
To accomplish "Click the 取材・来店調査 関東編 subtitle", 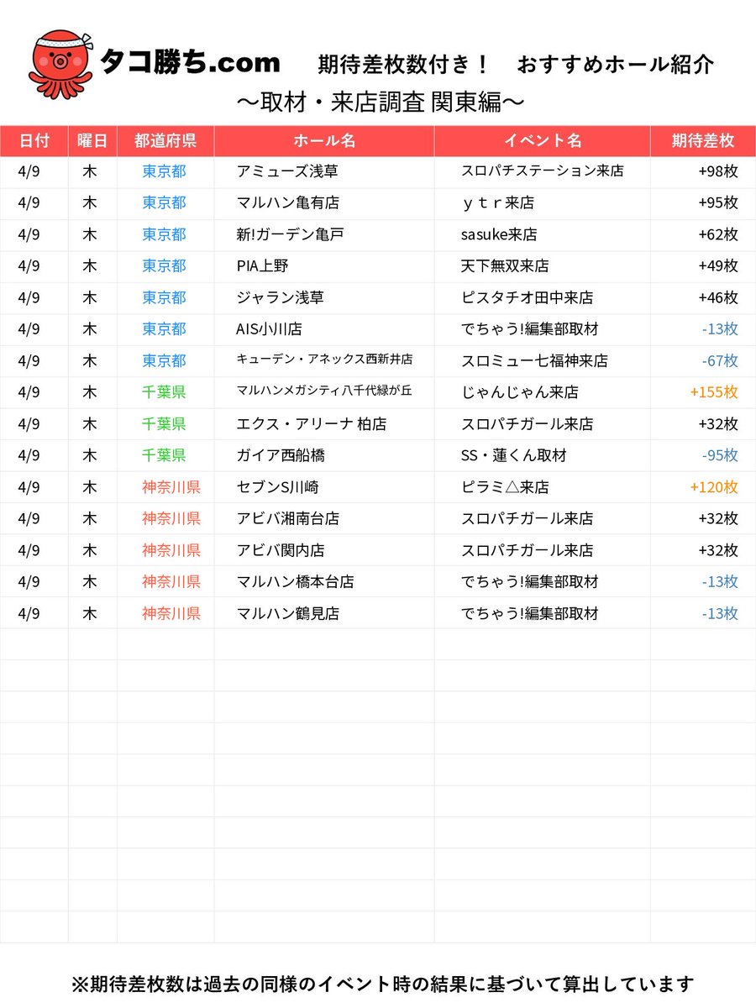I will [x=381, y=102].
